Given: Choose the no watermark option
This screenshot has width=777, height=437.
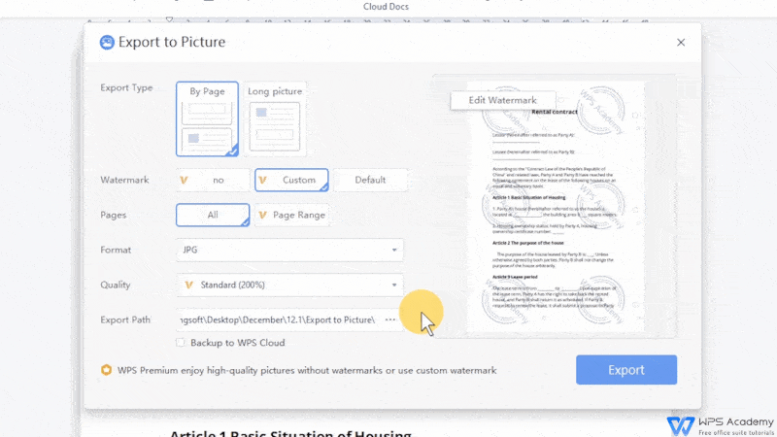Looking at the screenshot, I should coord(213,180).
